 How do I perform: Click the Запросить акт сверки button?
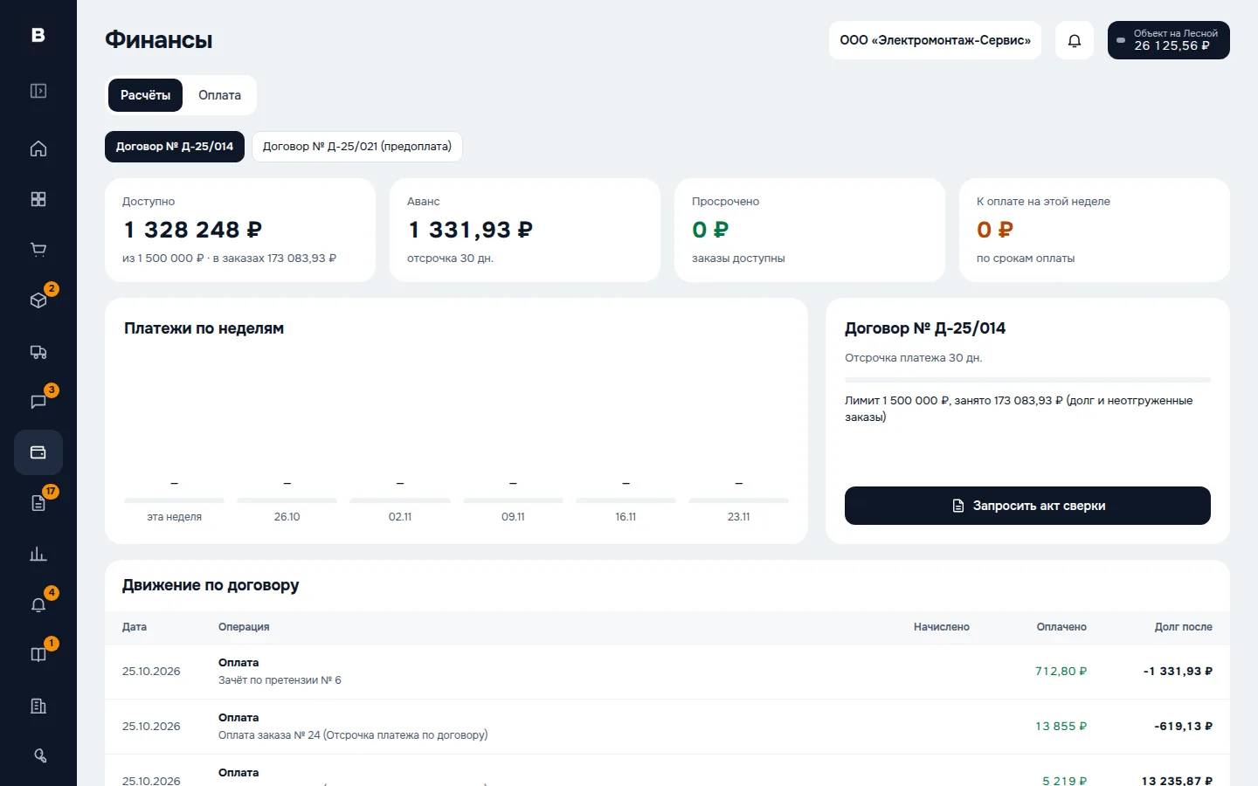tap(1027, 506)
